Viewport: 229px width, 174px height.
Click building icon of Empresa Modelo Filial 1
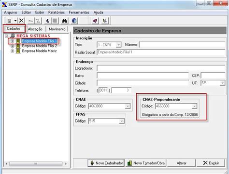pyautogui.click(x=18, y=41)
